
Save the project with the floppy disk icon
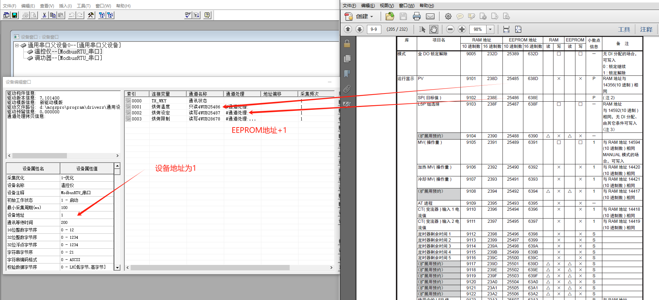(x=15, y=15)
